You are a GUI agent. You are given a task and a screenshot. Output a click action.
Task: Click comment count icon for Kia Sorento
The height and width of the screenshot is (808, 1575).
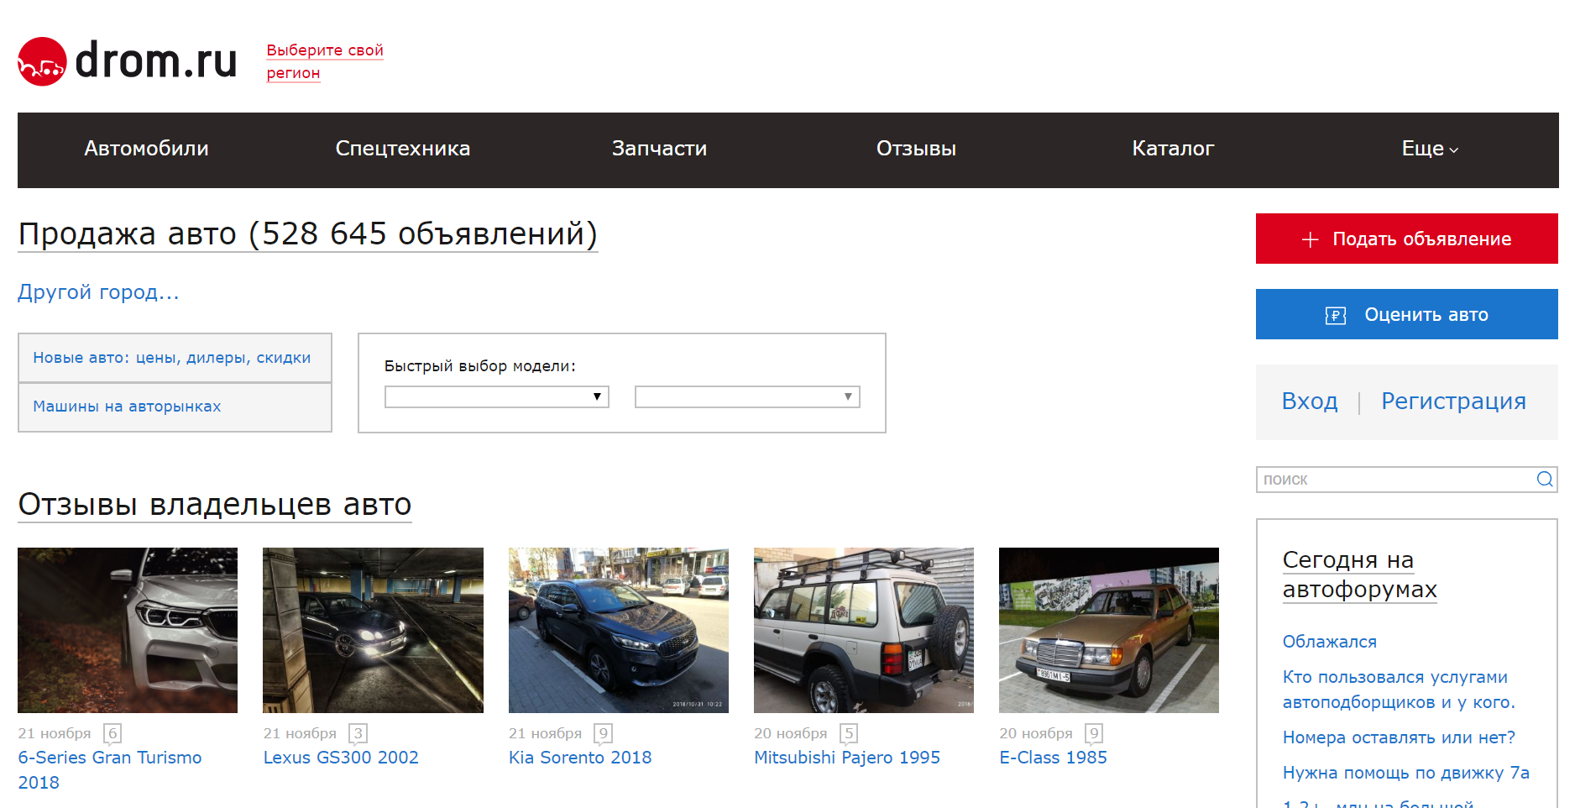point(603,733)
